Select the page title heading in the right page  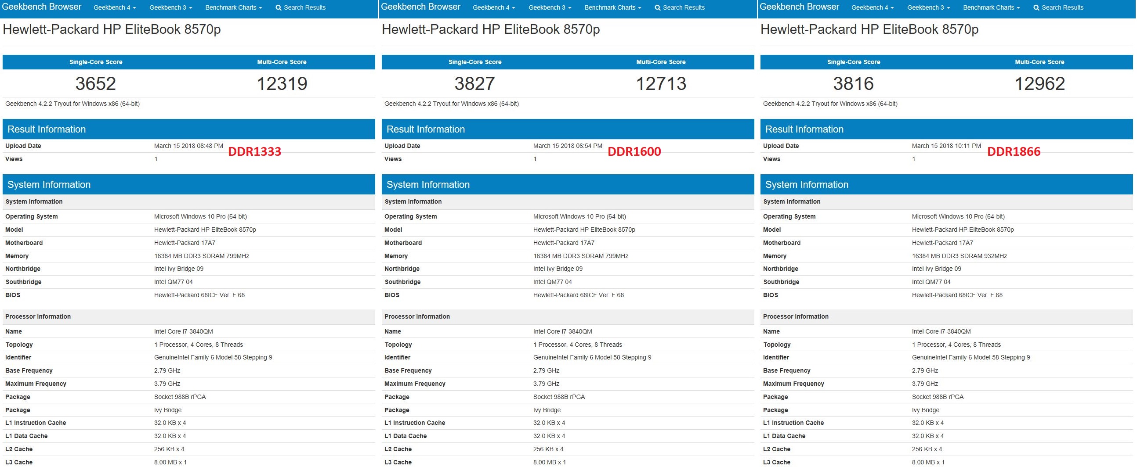[869, 29]
